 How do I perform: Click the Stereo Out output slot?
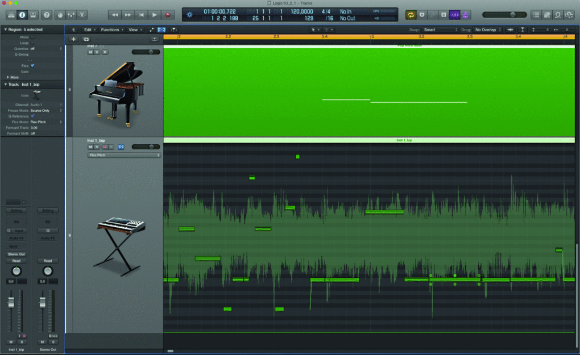tap(16, 254)
